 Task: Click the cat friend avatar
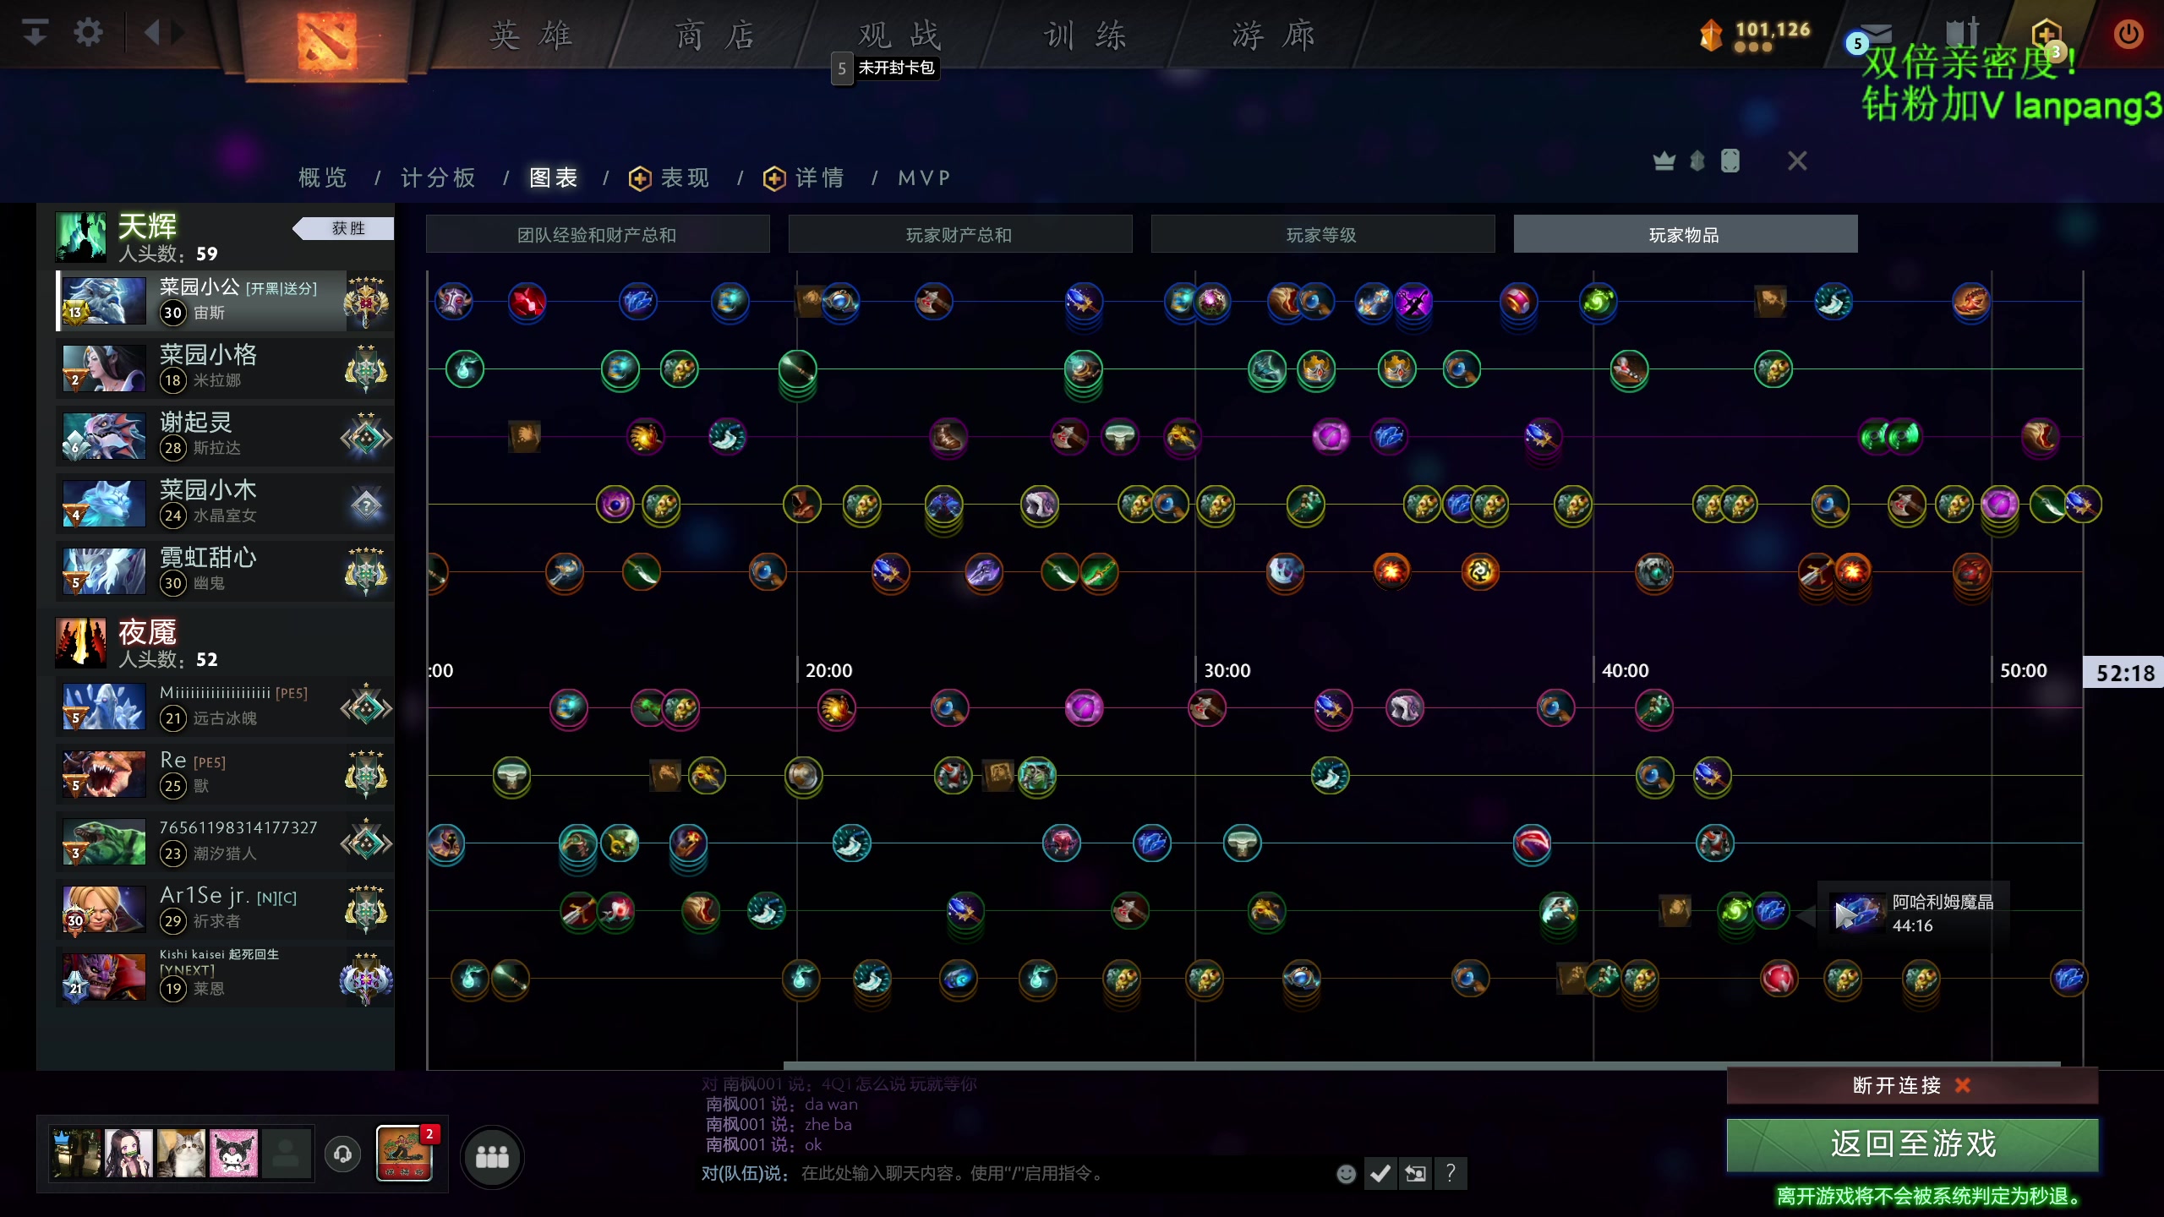point(181,1154)
